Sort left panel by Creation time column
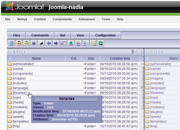Image resolution: width=180 pixels, height=130 pixels. (120, 58)
